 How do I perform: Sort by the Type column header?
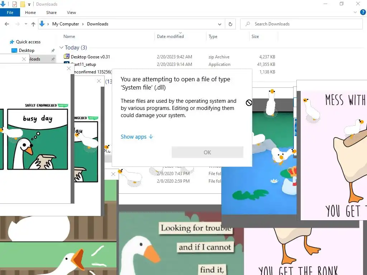[213, 37]
